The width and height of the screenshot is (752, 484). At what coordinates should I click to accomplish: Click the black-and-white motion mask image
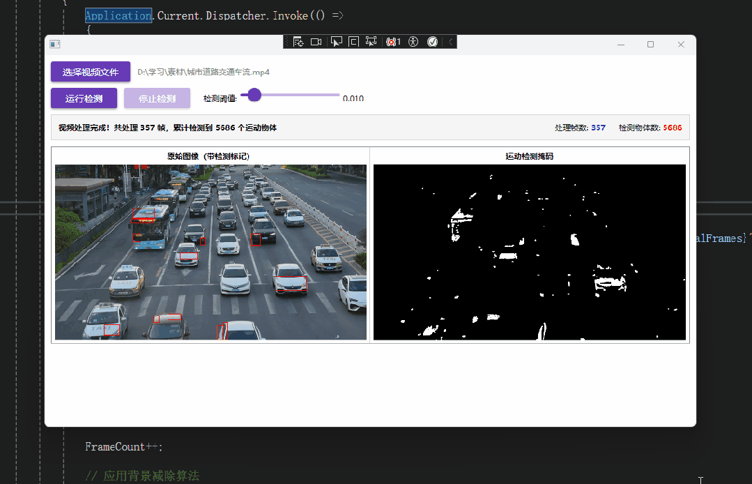tap(530, 252)
